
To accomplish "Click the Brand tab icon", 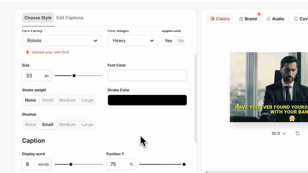I will pyautogui.click(x=241, y=19).
